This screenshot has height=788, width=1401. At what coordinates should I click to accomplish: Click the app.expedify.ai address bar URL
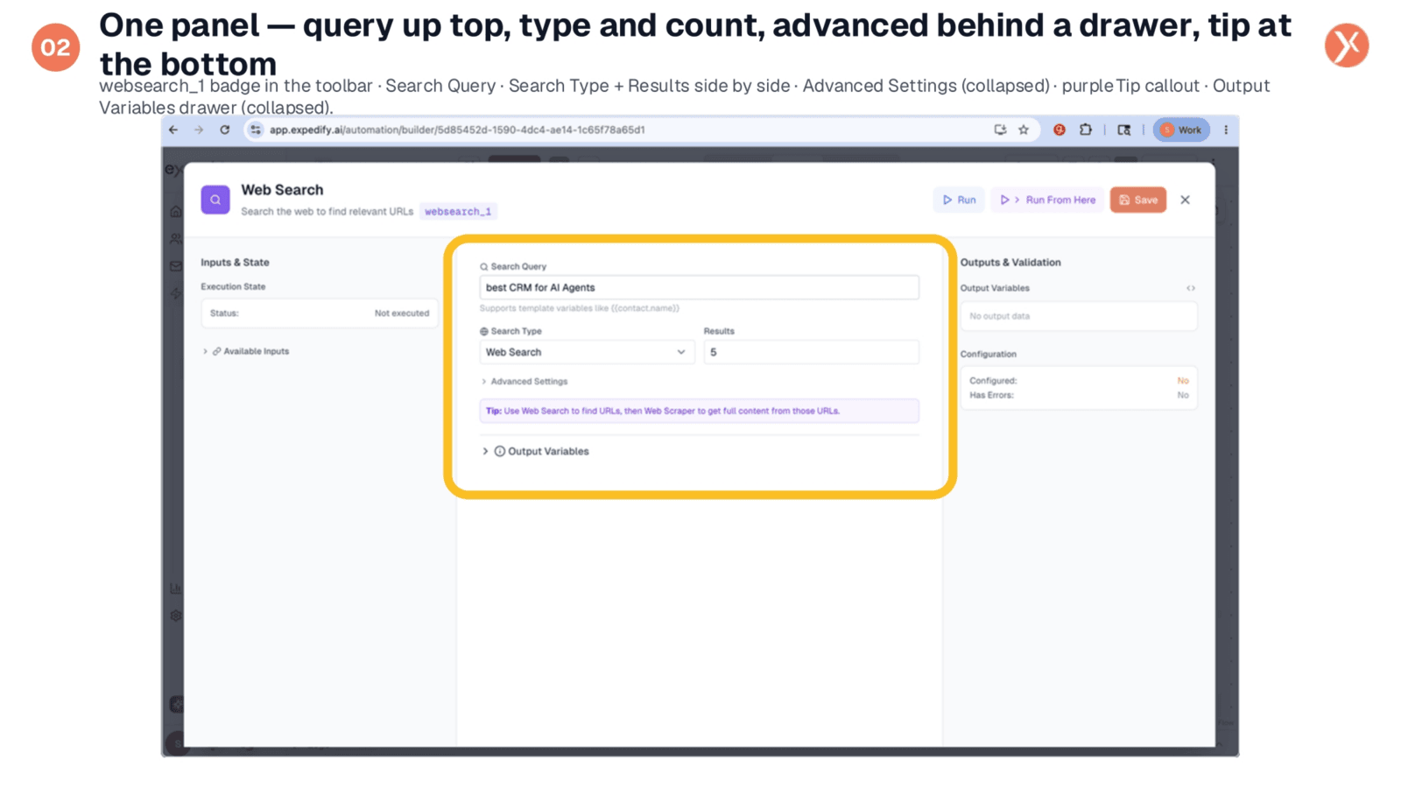[x=457, y=130]
